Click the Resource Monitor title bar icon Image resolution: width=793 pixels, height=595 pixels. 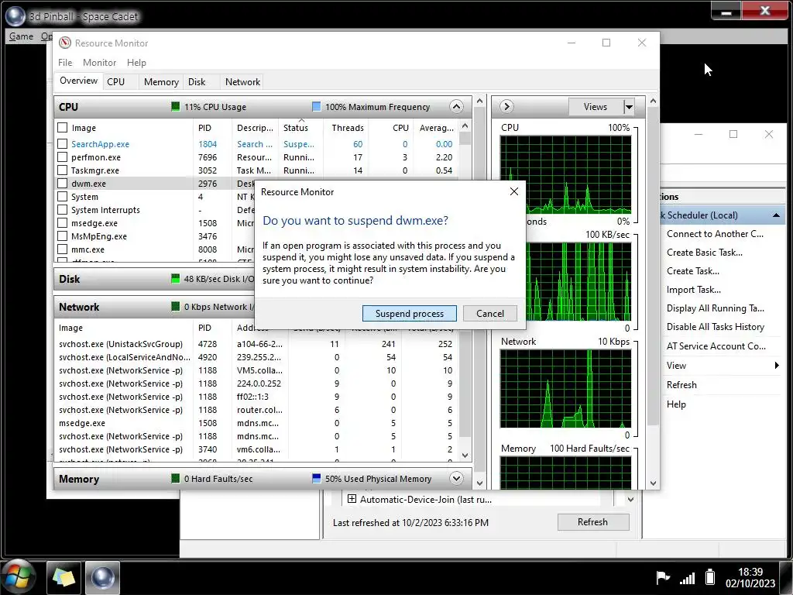click(65, 43)
